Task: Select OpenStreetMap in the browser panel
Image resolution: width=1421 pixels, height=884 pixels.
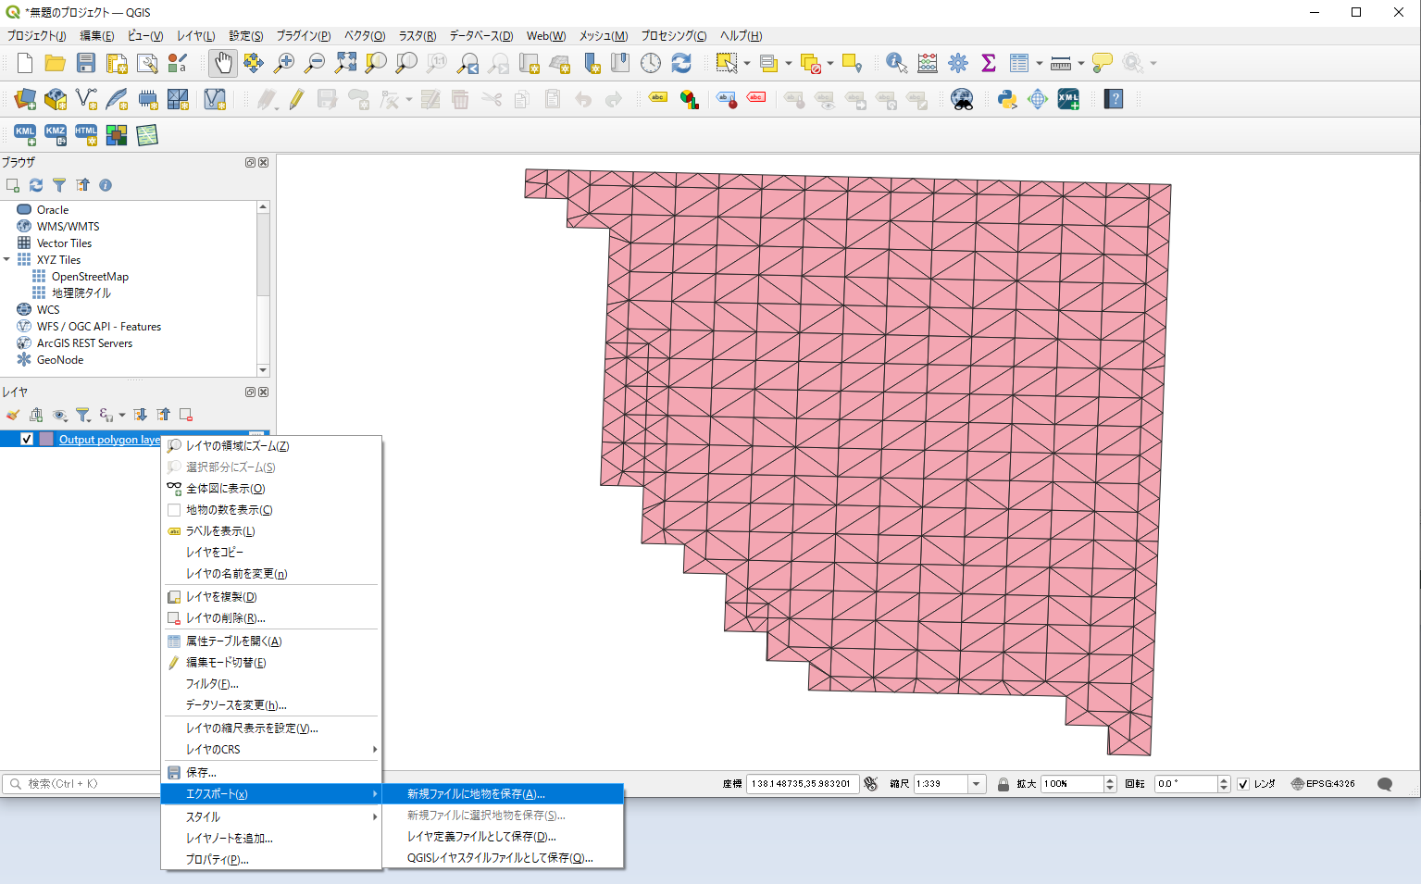Action: pyautogui.click(x=90, y=277)
